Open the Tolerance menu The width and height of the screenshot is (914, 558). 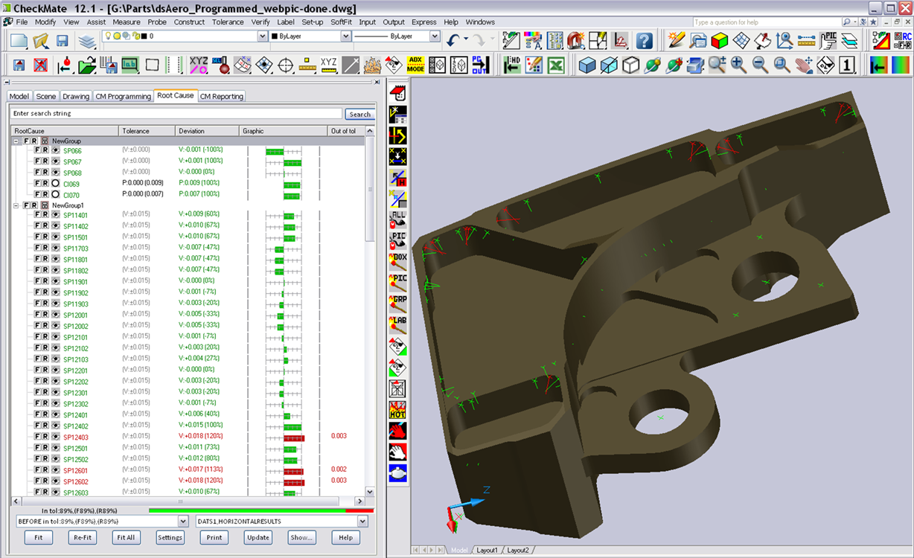click(228, 22)
